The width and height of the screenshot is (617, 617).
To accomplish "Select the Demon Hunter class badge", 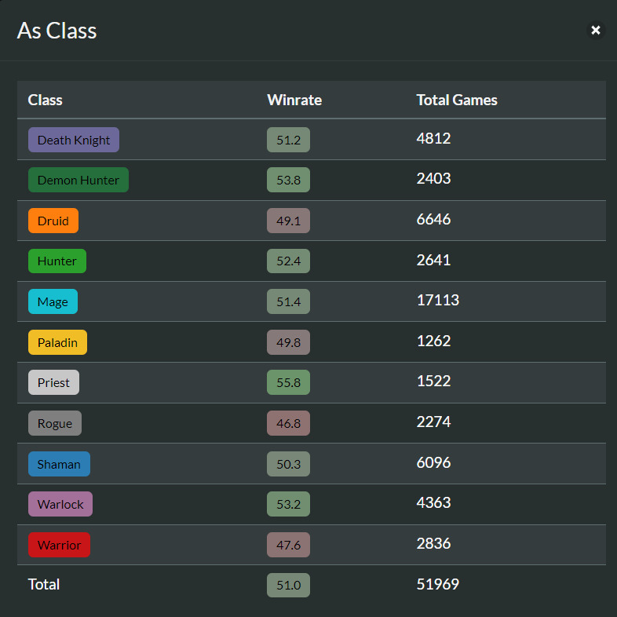I will coord(78,180).
